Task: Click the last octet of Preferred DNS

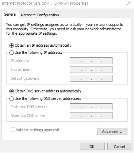Action: click(107, 107)
